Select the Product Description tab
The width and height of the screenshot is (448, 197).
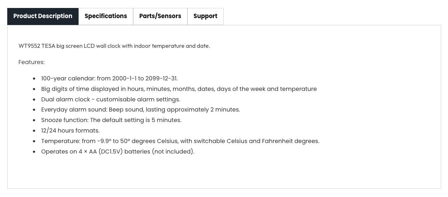coord(43,16)
